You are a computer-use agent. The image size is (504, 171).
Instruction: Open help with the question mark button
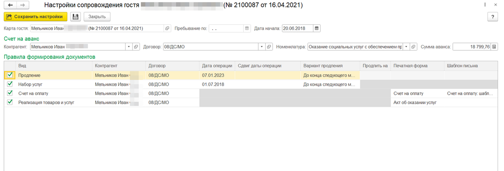click(x=493, y=17)
